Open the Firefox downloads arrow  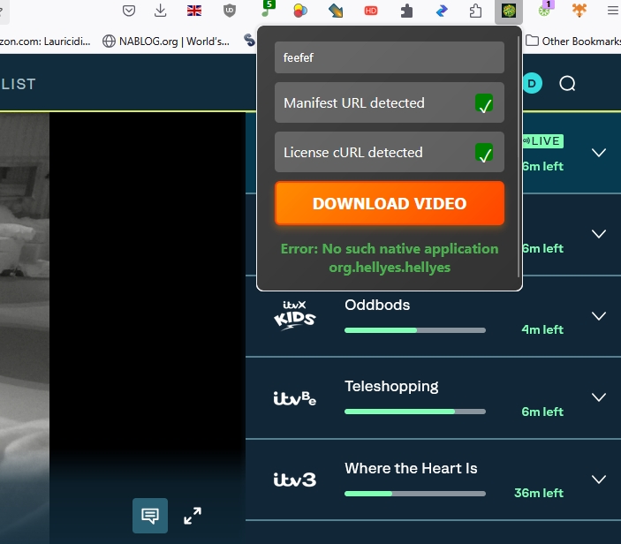coord(160,11)
